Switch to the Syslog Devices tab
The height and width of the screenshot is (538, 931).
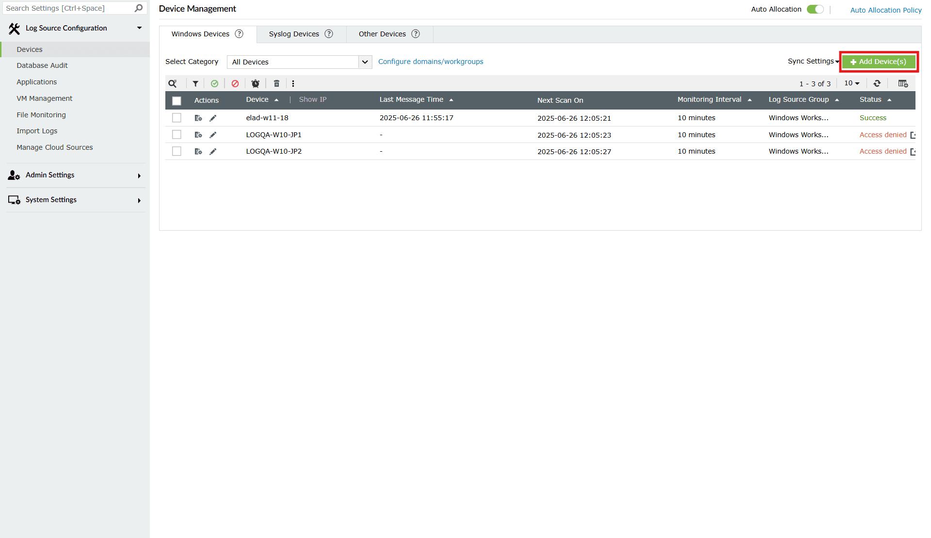pos(293,34)
